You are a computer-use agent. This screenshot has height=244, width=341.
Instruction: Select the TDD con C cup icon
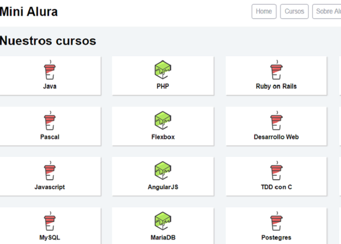tap(276, 172)
